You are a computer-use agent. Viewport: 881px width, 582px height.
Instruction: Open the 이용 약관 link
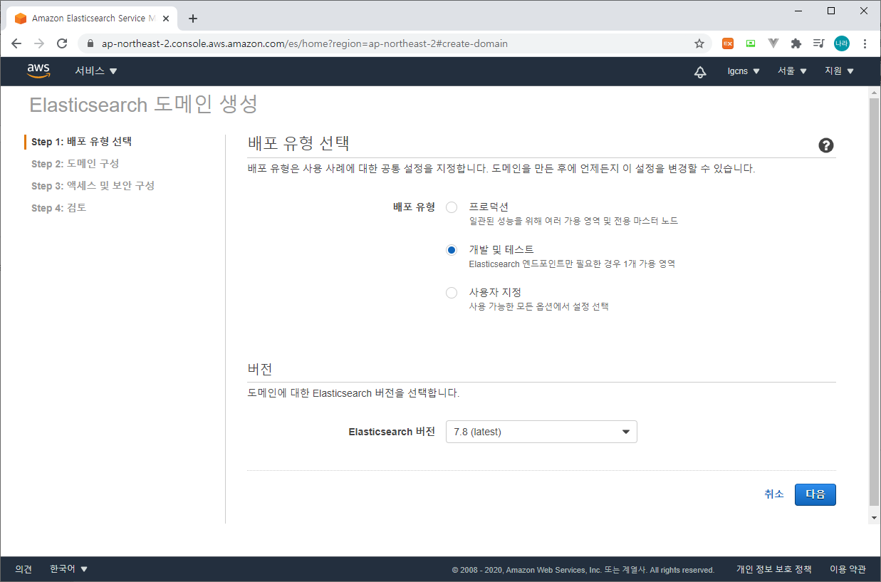[848, 569]
